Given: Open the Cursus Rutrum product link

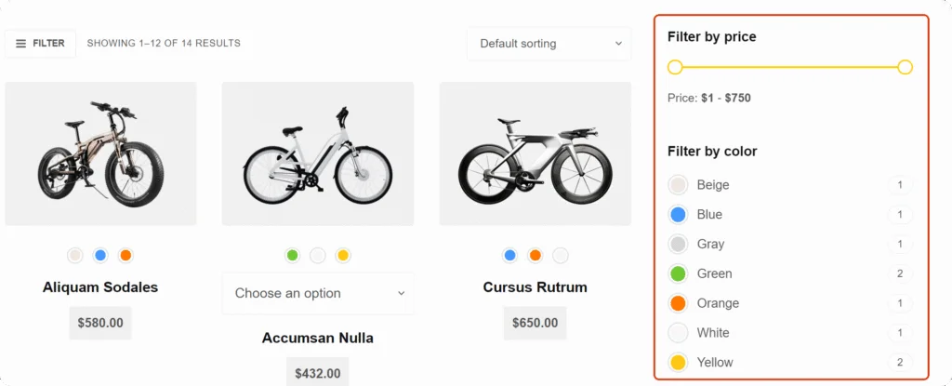Looking at the screenshot, I should coord(535,287).
